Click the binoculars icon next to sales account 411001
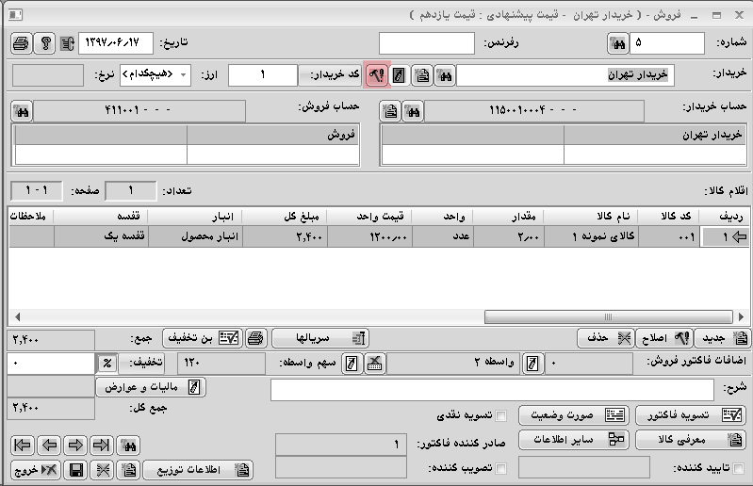This screenshot has width=753, height=486. pyautogui.click(x=22, y=111)
